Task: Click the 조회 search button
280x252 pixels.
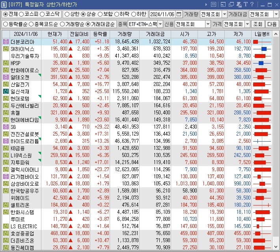Action: click(258, 24)
